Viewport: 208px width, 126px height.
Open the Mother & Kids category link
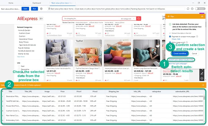pyautogui.click(x=23, y=54)
